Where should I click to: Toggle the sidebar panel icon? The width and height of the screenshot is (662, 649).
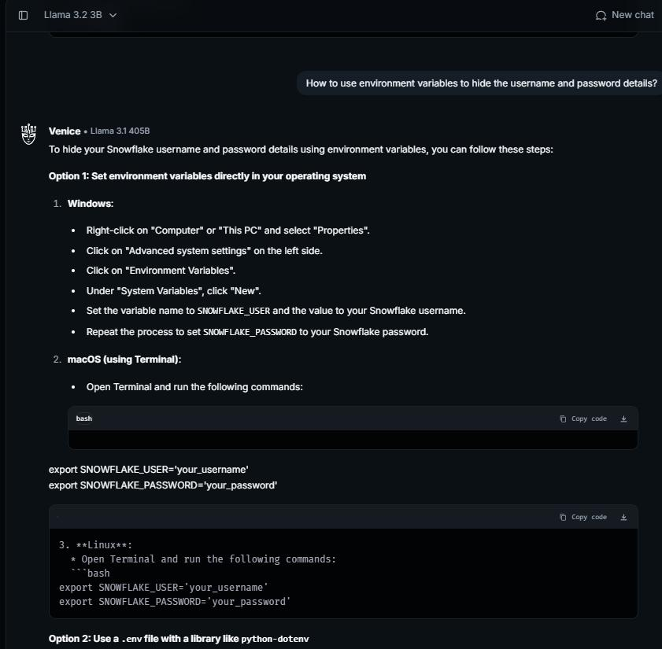[x=24, y=15]
